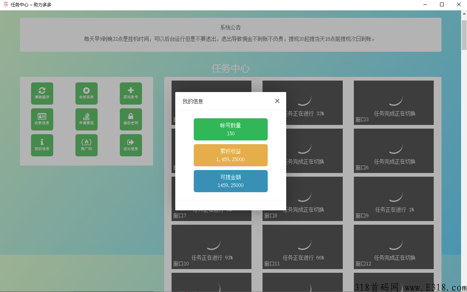
Task: Click the blue 可提金额 card
Action: [230, 181]
